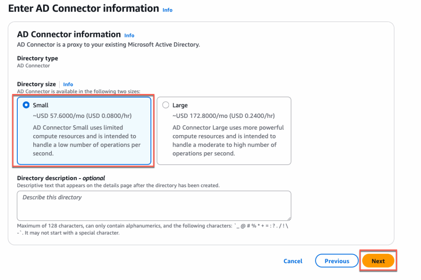Click the Cancel link
The height and width of the screenshot is (280, 421).
pyautogui.click(x=293, y=261)
